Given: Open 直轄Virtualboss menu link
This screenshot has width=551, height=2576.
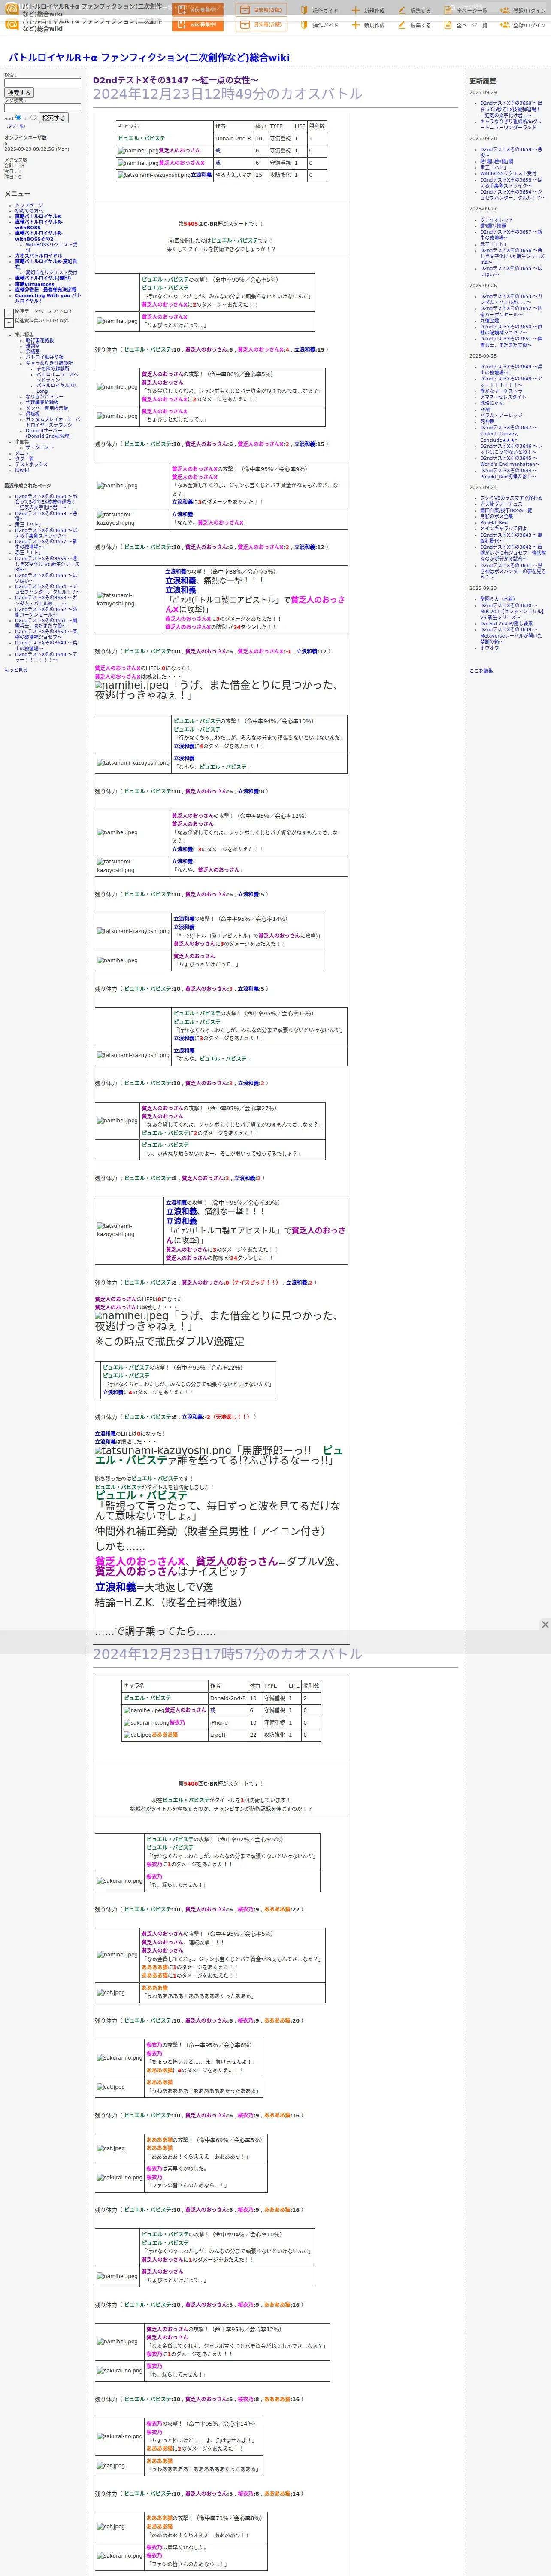Looking at the screenshot, I should tap(35, 284).
